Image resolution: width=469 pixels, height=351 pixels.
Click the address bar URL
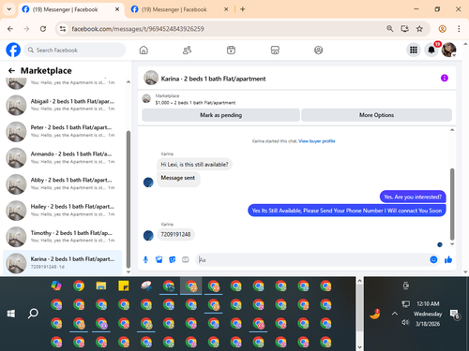point(138,29)
